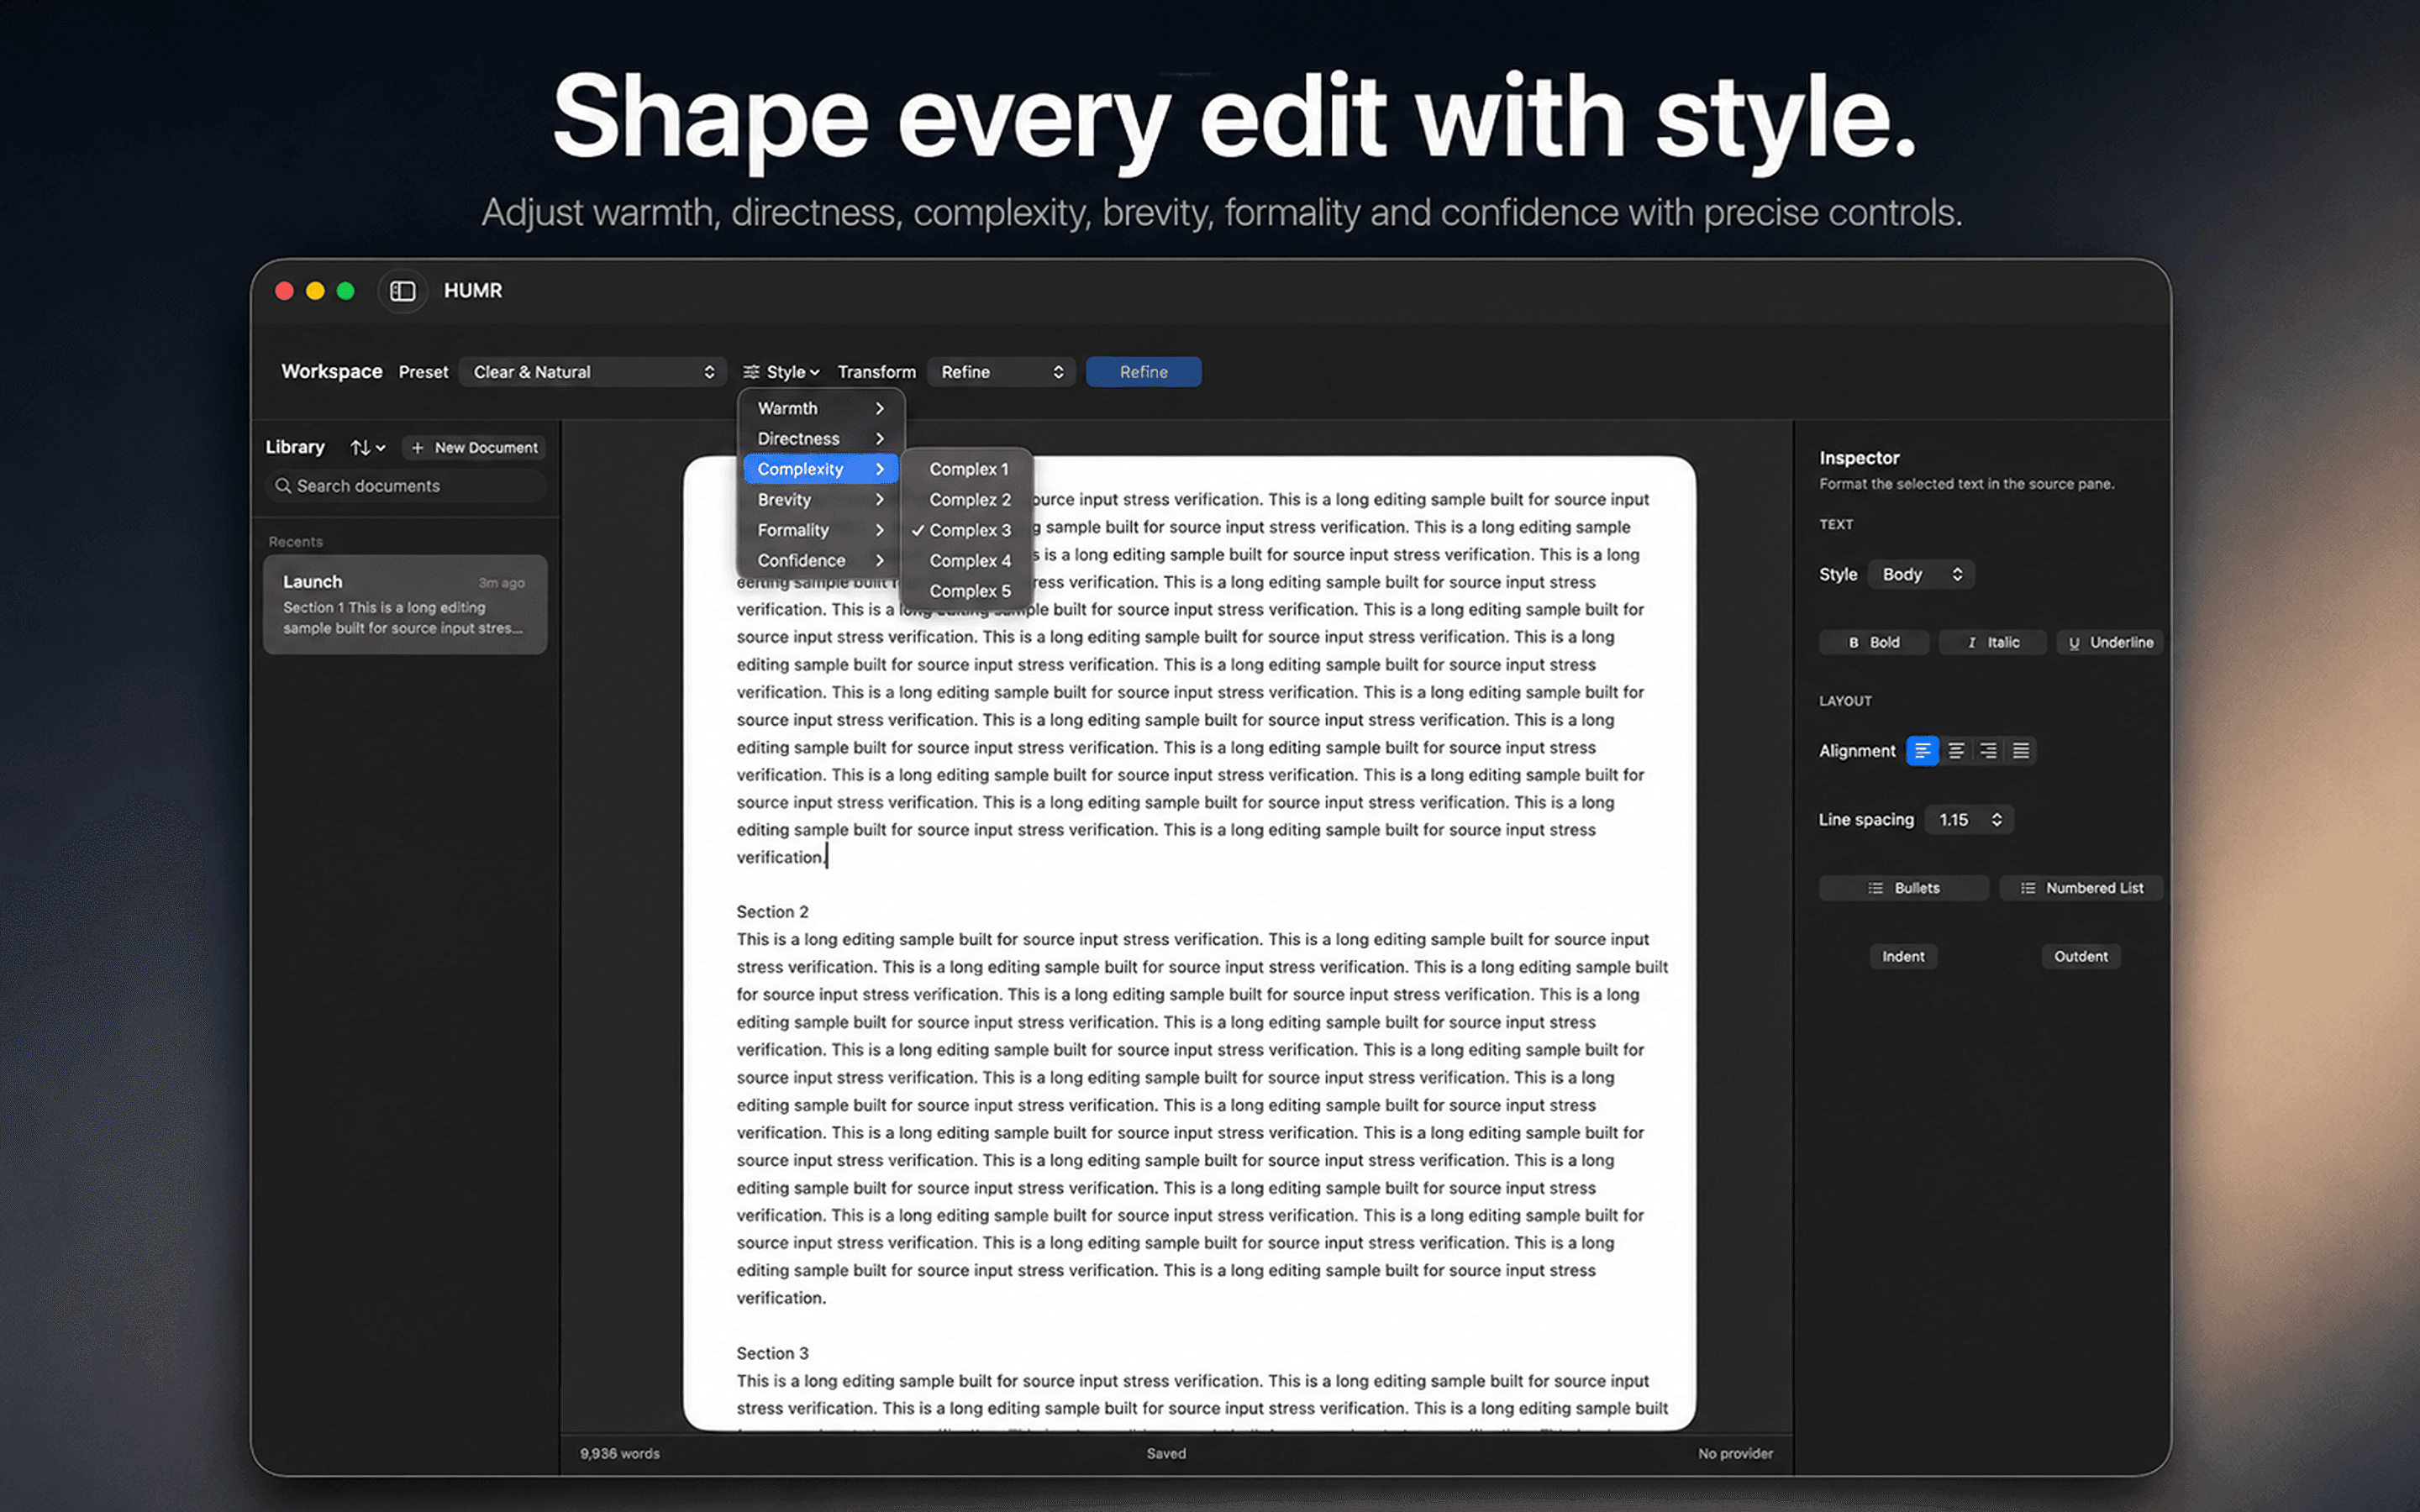
Task: Select left text alignment
Action: pos(1922,751)
